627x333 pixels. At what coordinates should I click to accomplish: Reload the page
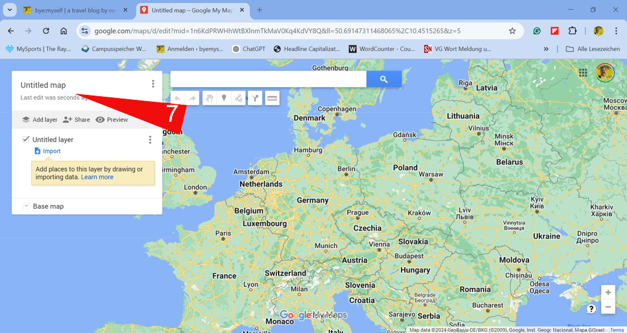46,31
